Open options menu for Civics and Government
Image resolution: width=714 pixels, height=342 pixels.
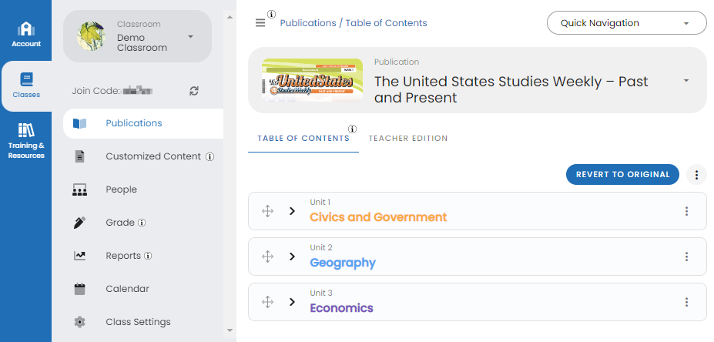pos(687,211)
